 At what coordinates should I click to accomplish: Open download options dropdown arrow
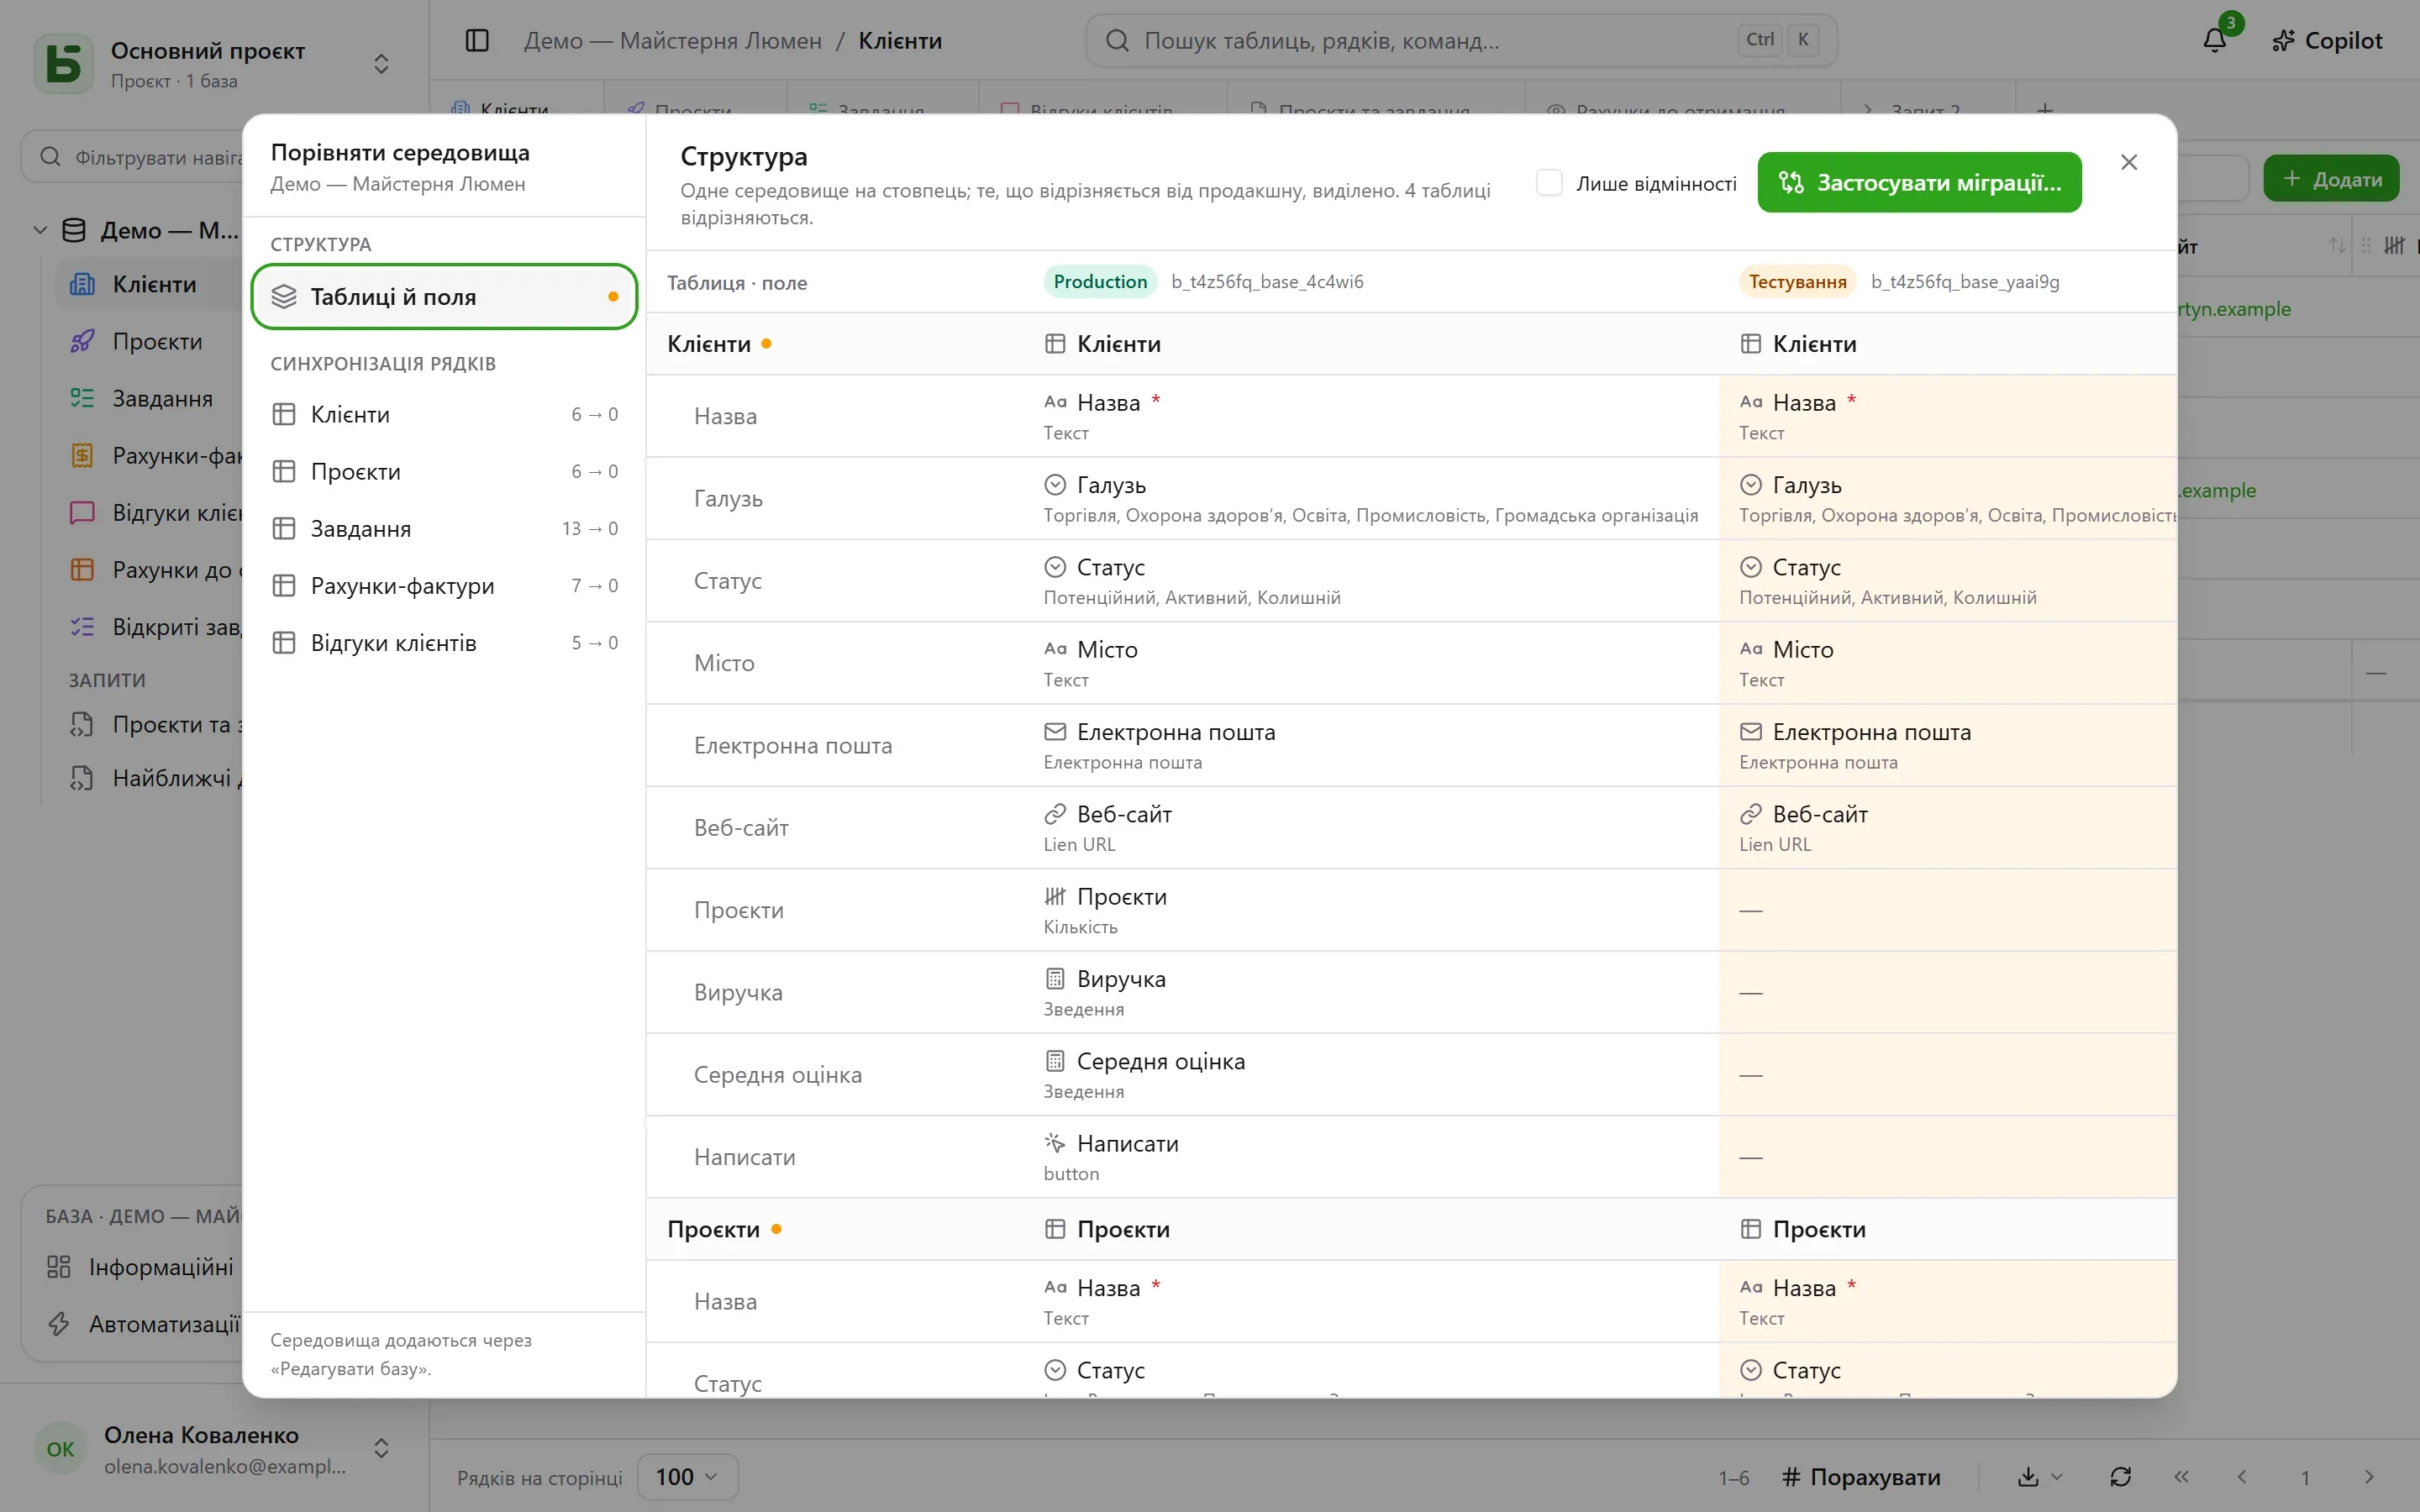point(2057,1477)
